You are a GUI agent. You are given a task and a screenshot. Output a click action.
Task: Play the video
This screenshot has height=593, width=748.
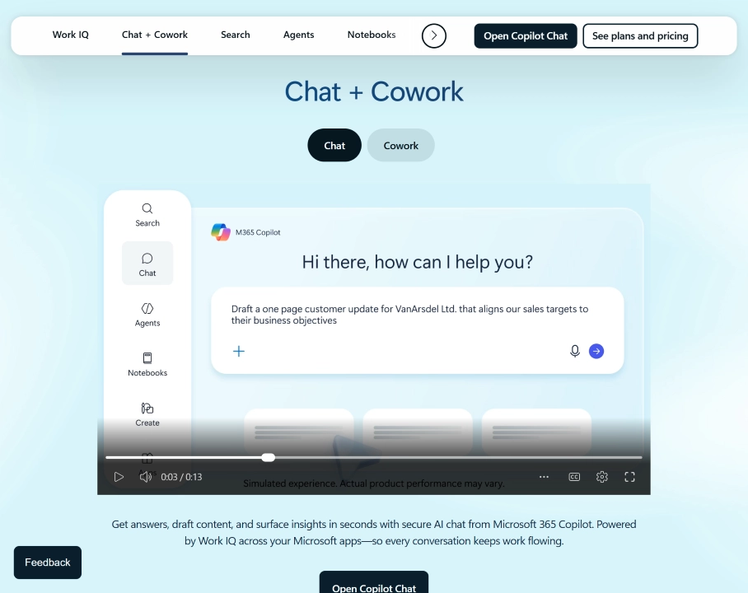[x=119, y=477]
